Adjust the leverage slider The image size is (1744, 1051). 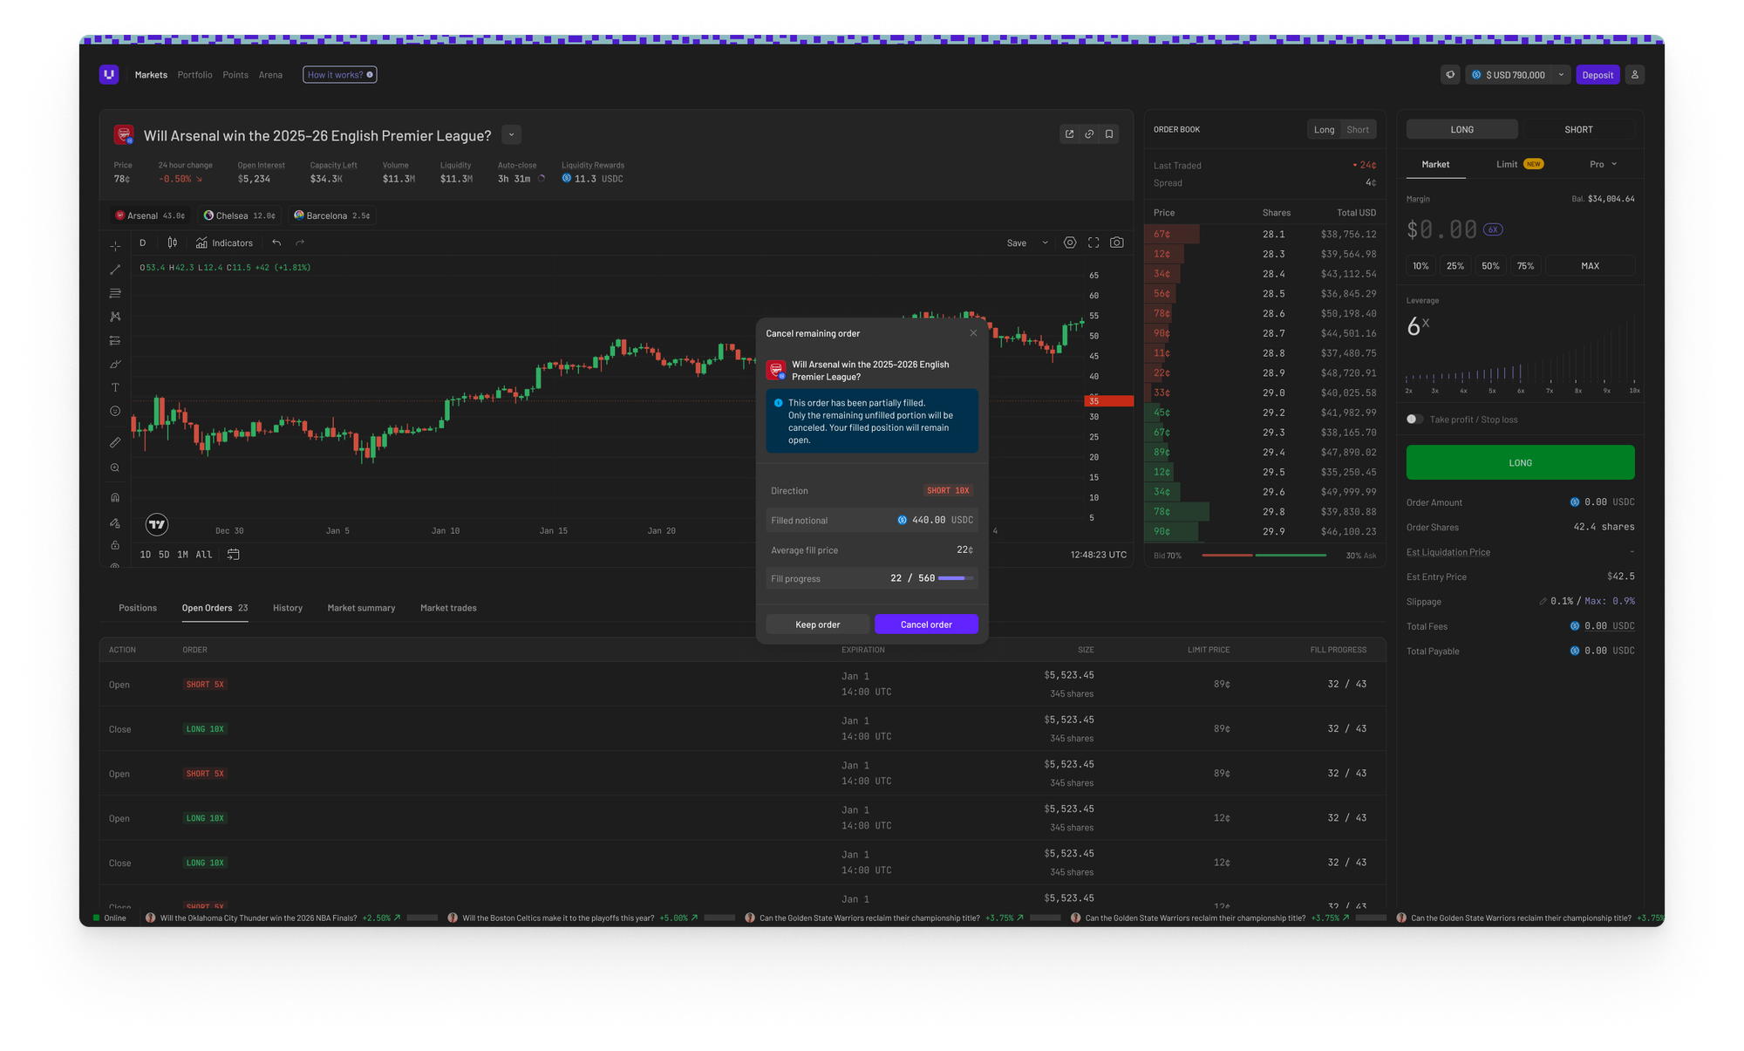pyautogui.click(x=1521, y=375)
